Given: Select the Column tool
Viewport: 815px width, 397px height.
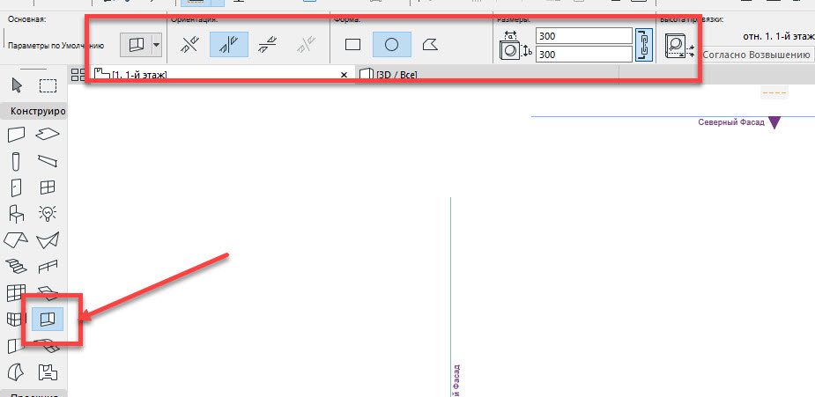Looking at the screenshot, I should [17, 161].
